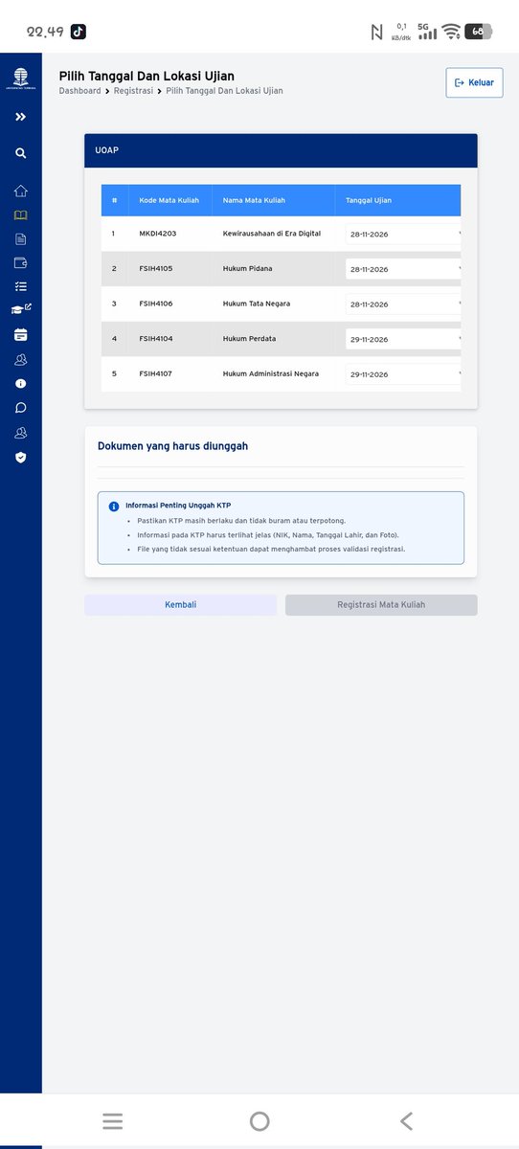
Task: Click Dokumen yang harus diunggah heading
Action: pos(173,446)
